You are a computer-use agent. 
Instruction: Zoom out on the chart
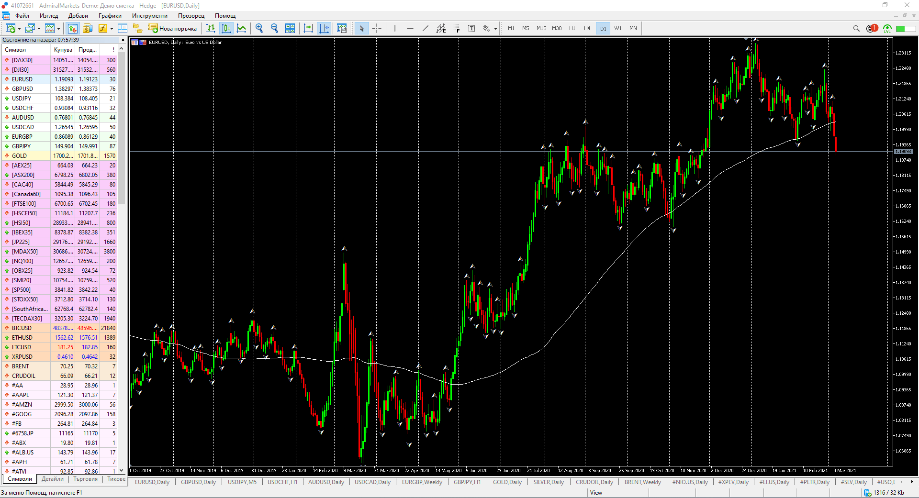(x=275, y=28)
